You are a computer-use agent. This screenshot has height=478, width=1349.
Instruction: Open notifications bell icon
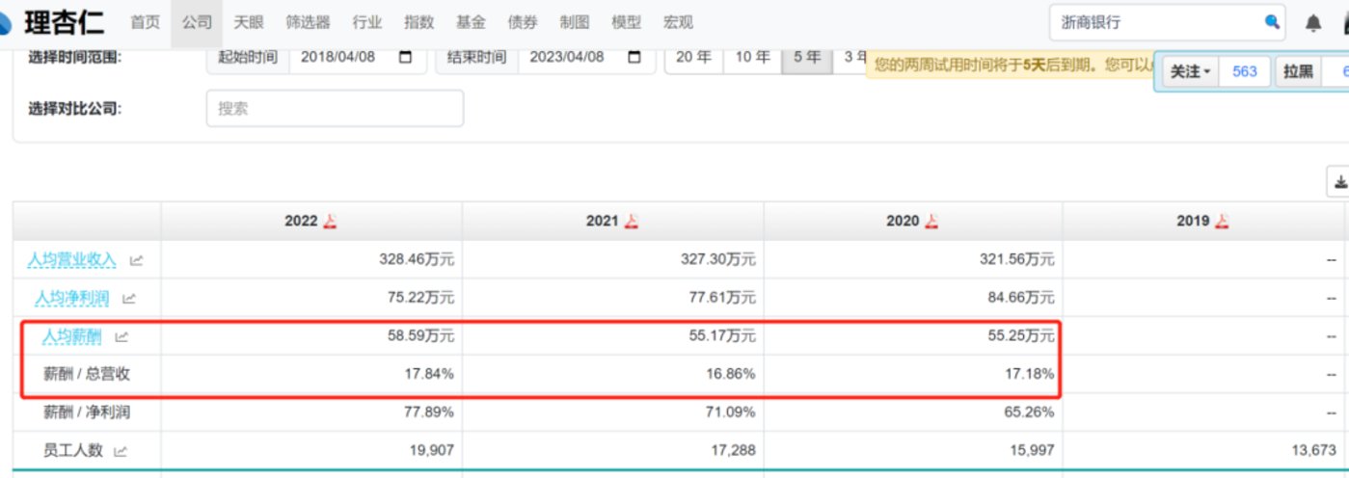coord(1313,22)
